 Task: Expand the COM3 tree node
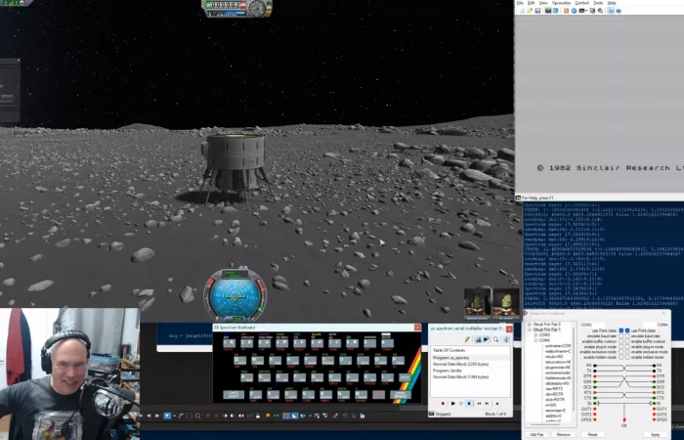tap(535, 334)
